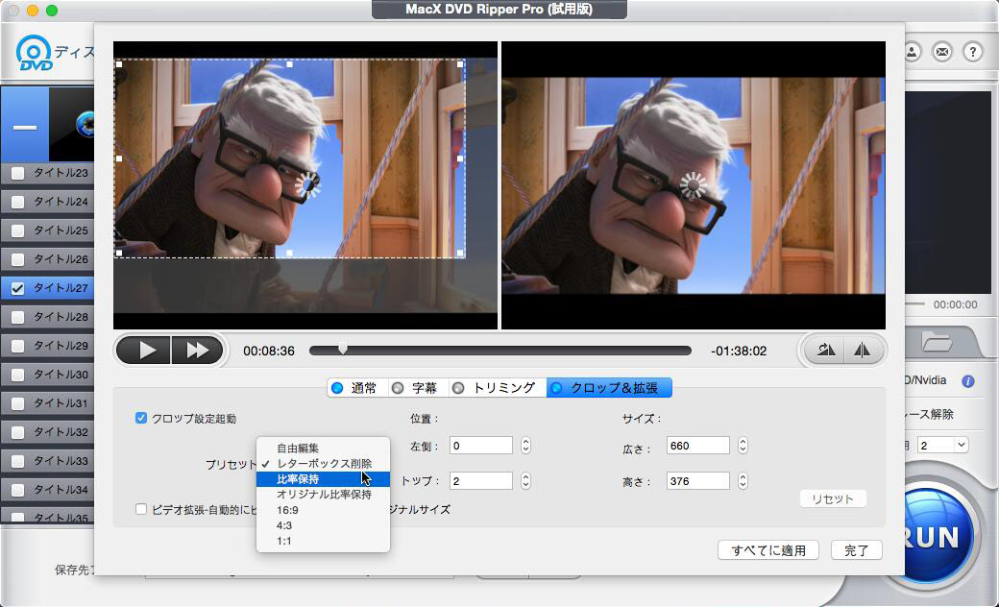Select 比率保持 in preset menu
The image size is (999, 607).
coord(323,479)
